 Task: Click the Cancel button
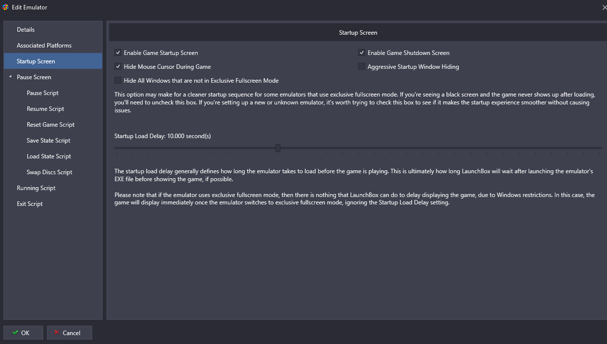69,333
